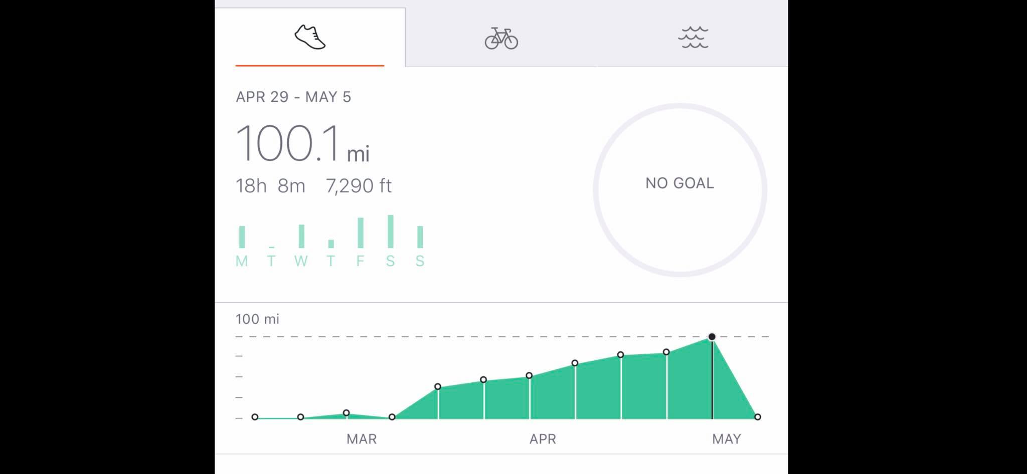
Task: Select the week point just before the peak
Action: (666, 352)
